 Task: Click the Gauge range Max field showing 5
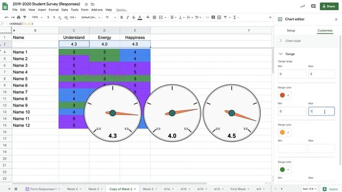pyautogui.click(x=322, y=74)
